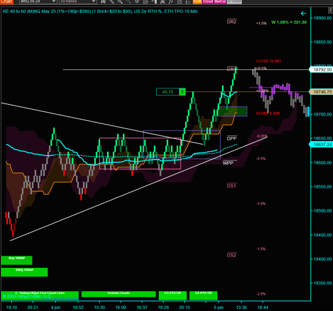Select the Chart tab
Screen dimensions: 333x311
click(x=6, y=2)
